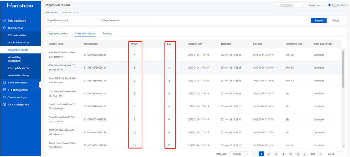
Task: Open Article count 22 link
Action: [134, 133]
